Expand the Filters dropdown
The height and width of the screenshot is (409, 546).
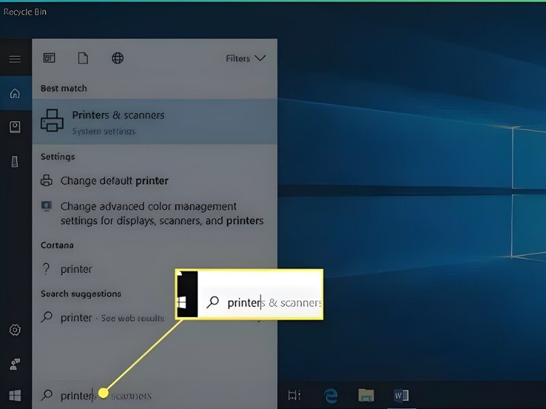[x=245, y=59]
